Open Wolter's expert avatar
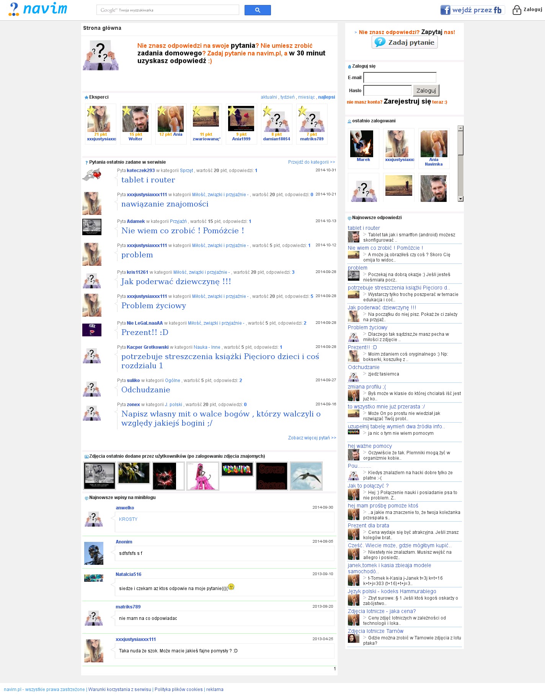Viewport: 545px width, 696px height. pyautogui.click(x=135, y=119)
